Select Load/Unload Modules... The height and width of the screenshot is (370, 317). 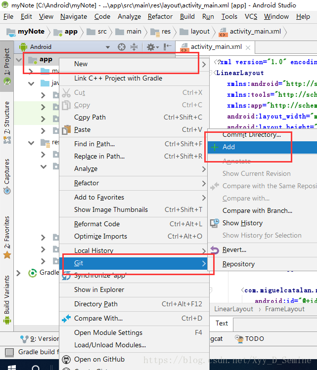coord(134,345)
